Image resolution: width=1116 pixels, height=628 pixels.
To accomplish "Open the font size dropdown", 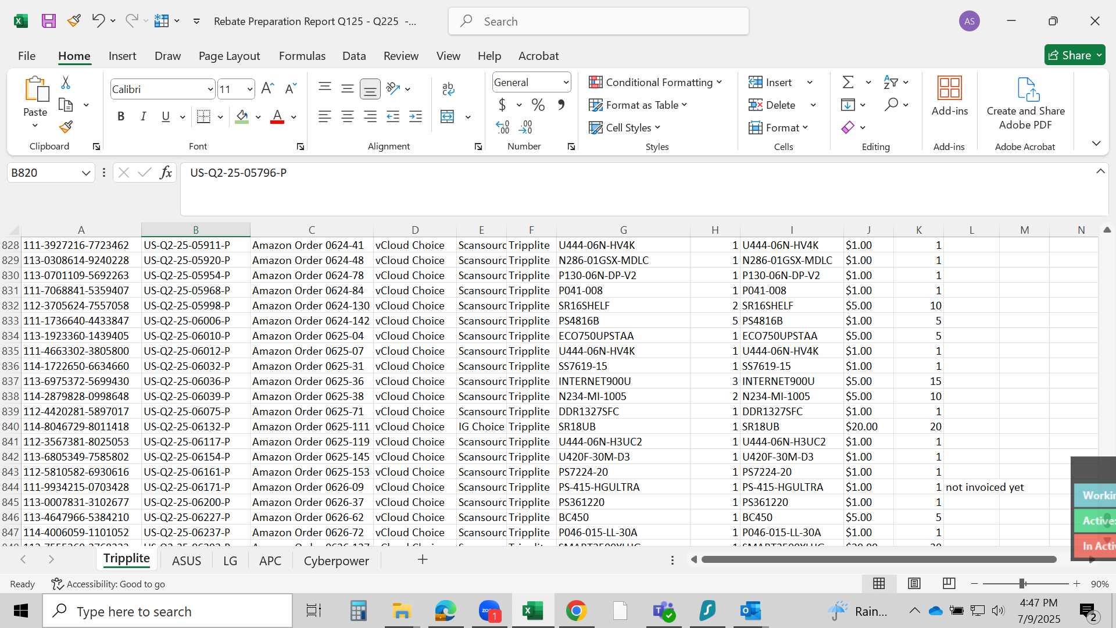I will pyautogui.click(x=250, y=89).
